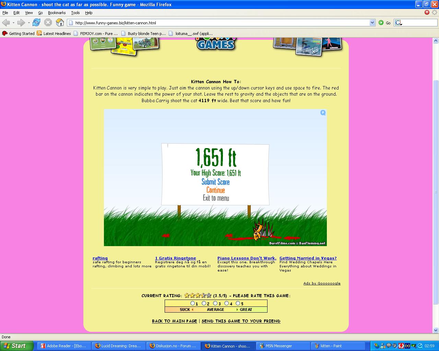Click Back to Main Page link
This screenshot has height=351, width=439.
pos(175,321)
